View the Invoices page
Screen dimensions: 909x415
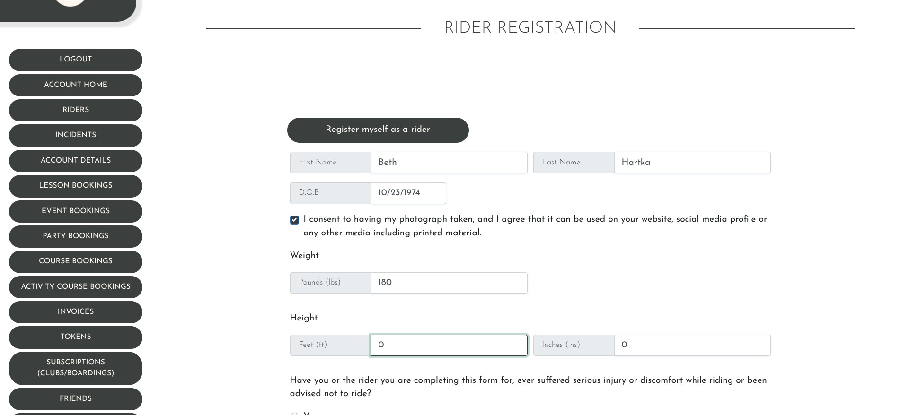click(76, 312)
